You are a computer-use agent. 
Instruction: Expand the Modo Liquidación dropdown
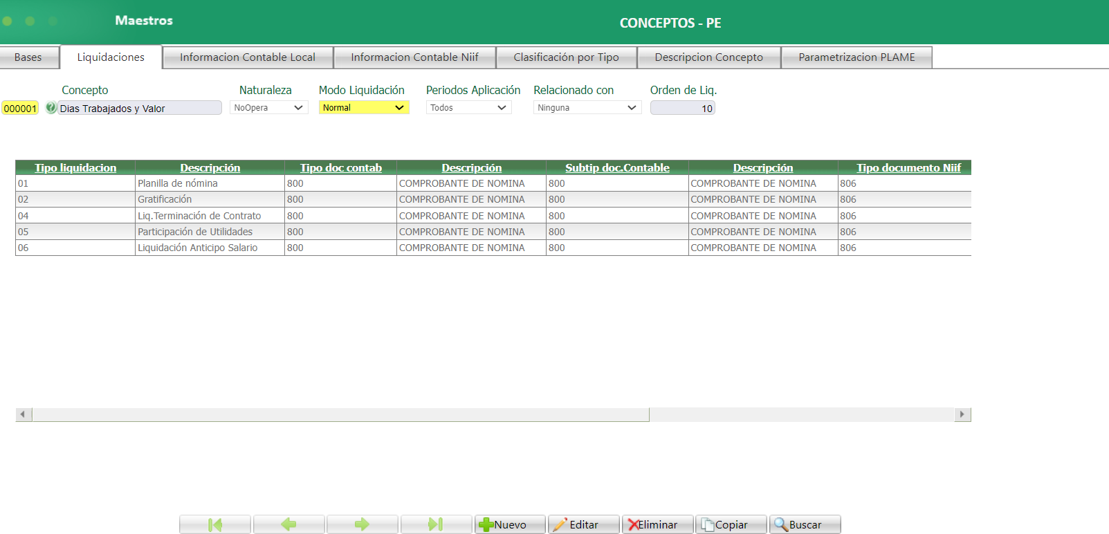point(363,108)
